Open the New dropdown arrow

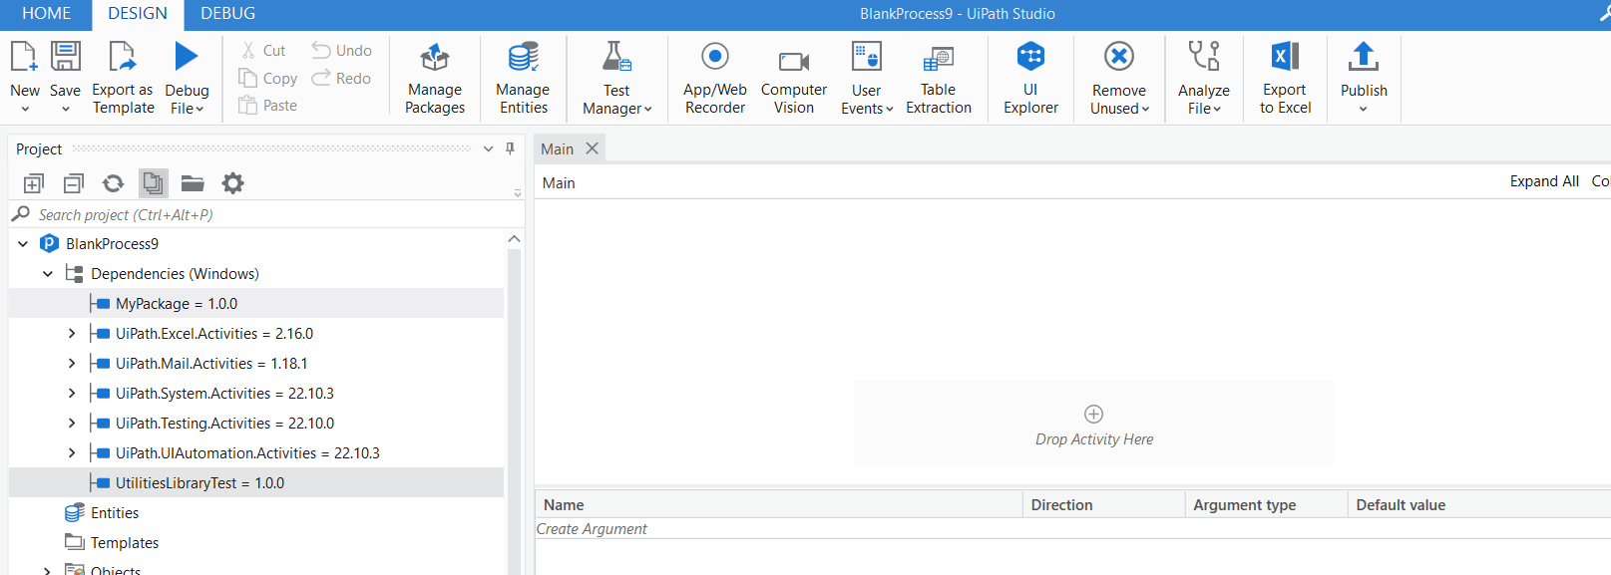pyautogui.click(x=25, y=109)
